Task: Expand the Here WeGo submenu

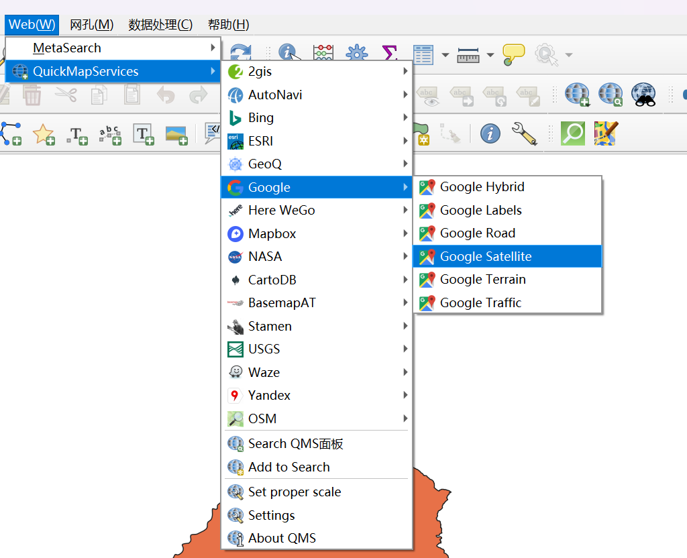Action: pos(317,210)
